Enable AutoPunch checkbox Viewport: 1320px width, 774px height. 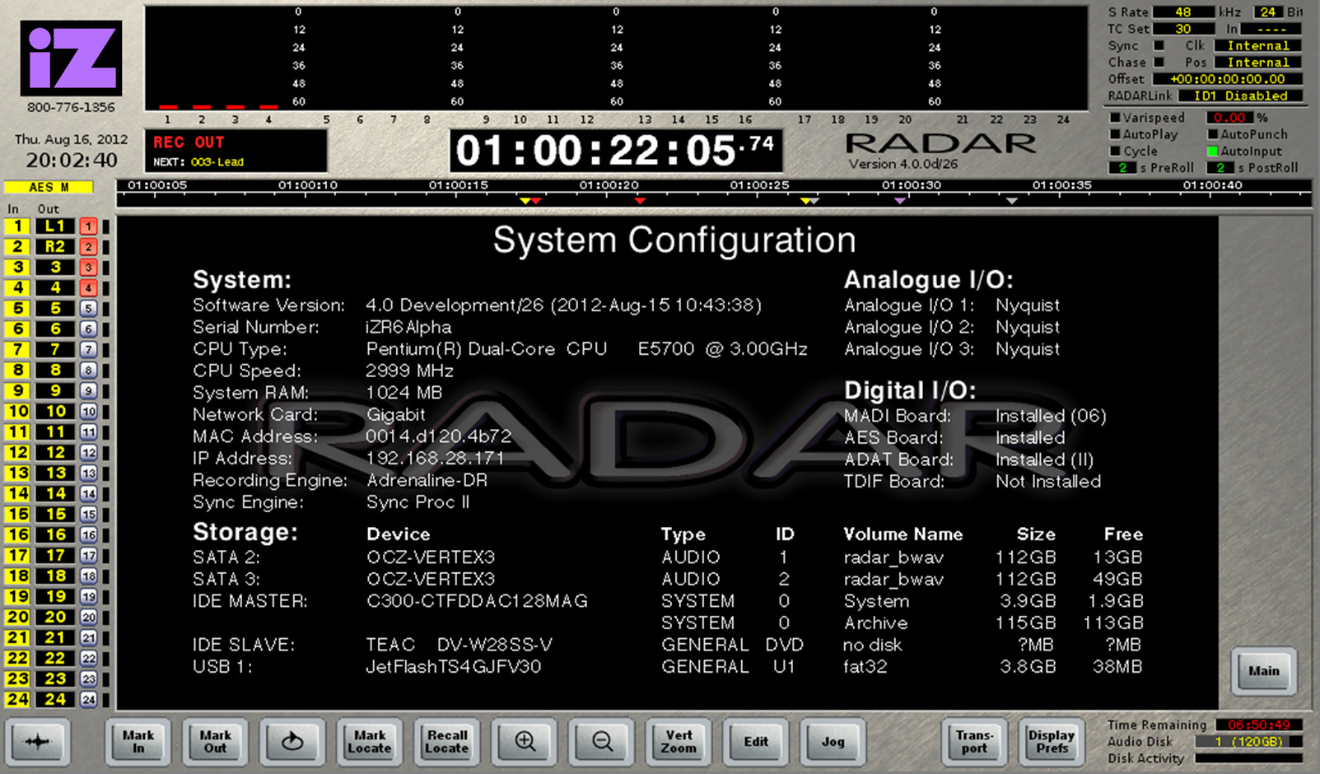point(1212,134)
